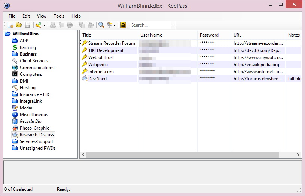
Task: Select the Insurance - HR group
Action: [34, 94]
